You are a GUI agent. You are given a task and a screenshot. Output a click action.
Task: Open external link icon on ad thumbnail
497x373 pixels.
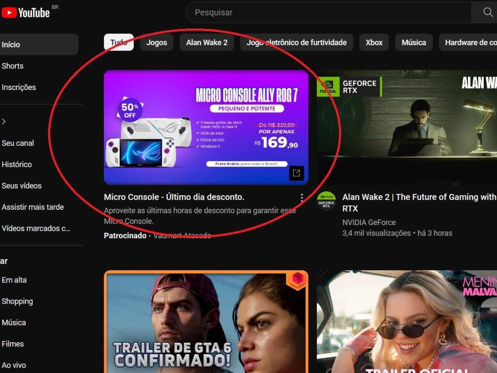(296, 173)
